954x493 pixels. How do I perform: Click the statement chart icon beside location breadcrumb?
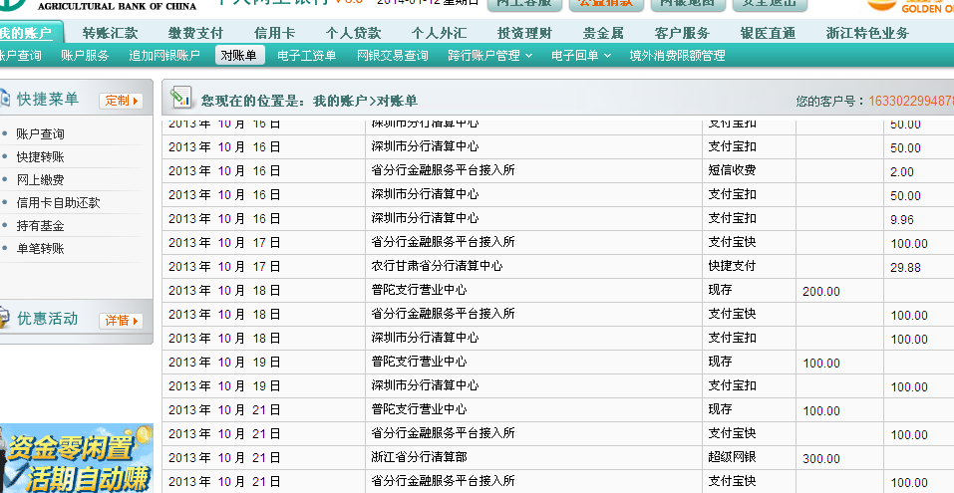[x=180, y=99]
